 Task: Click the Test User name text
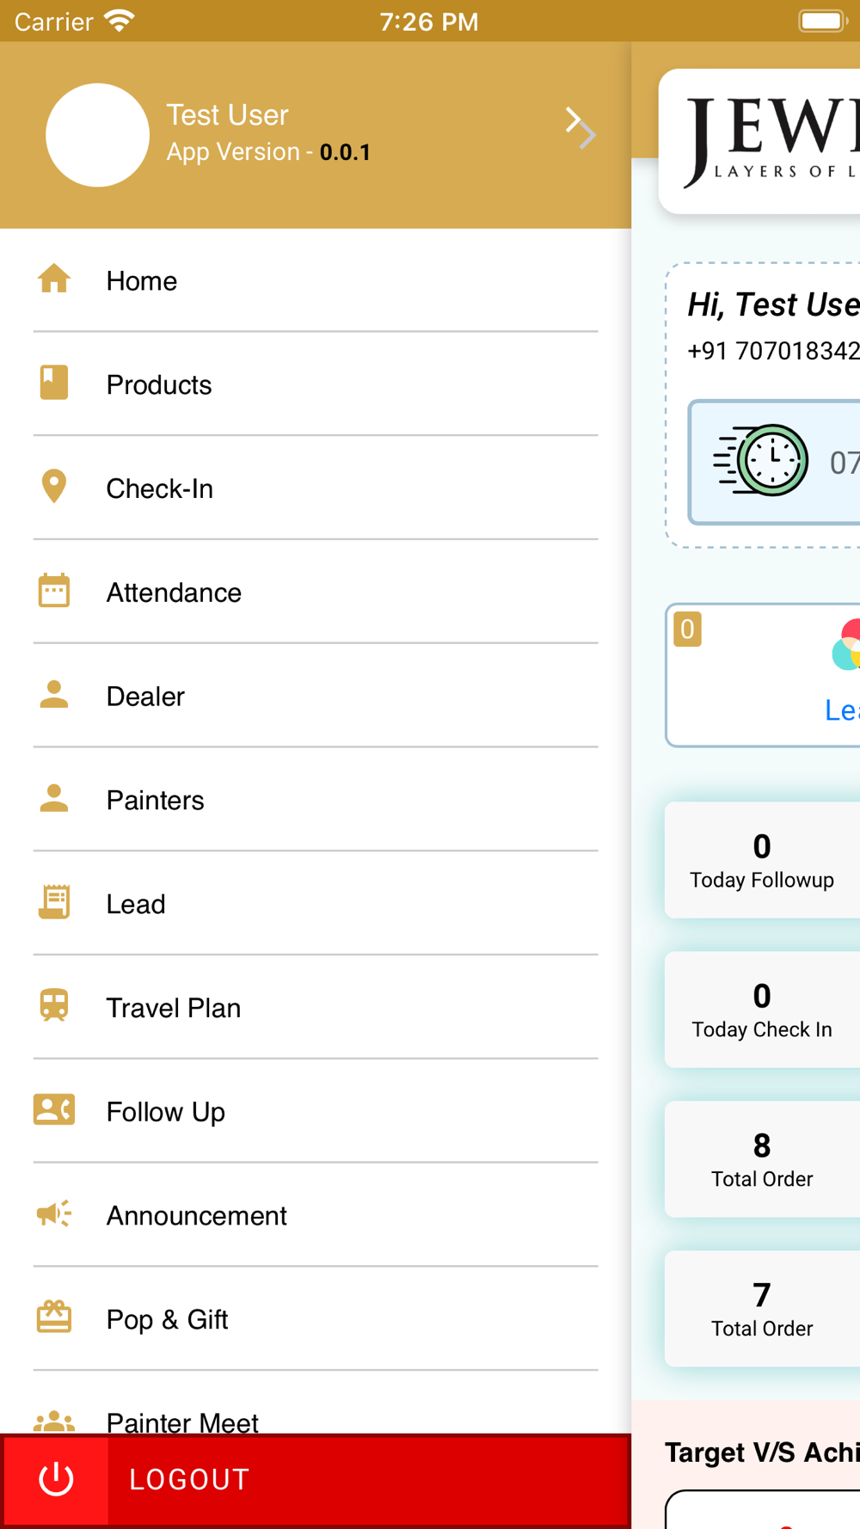tap(227, 115)
